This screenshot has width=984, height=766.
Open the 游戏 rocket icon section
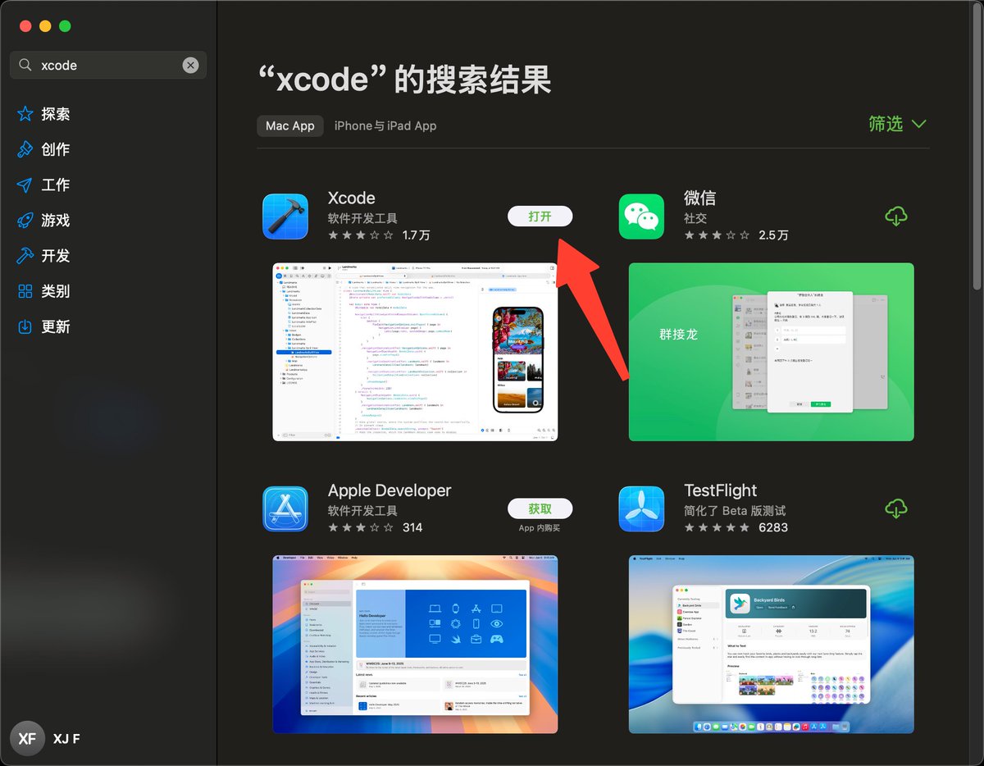(25, 220)
